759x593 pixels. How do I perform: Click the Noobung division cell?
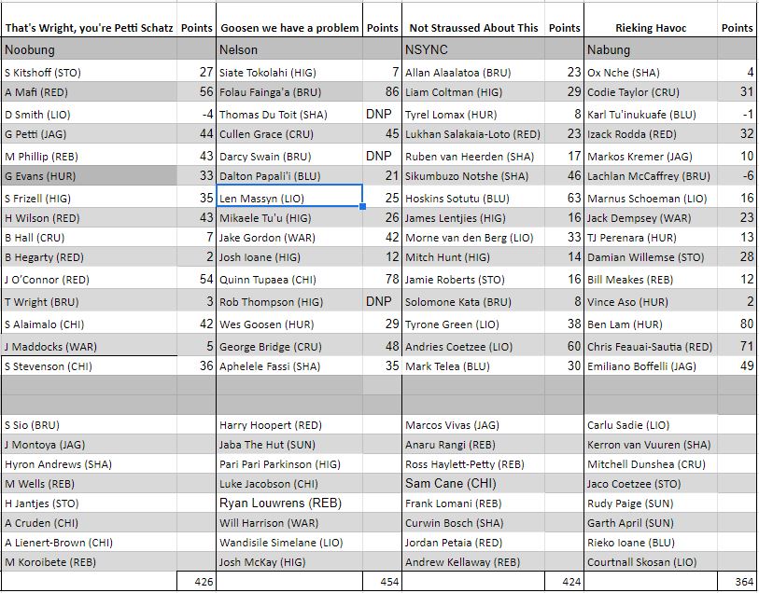pyautogui.click(x=89, y=49)
